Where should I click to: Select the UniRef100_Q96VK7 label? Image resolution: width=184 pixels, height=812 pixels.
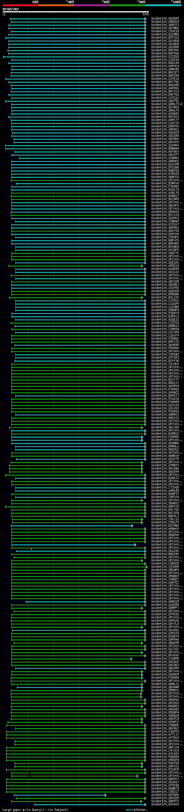[x=165, y=779]
